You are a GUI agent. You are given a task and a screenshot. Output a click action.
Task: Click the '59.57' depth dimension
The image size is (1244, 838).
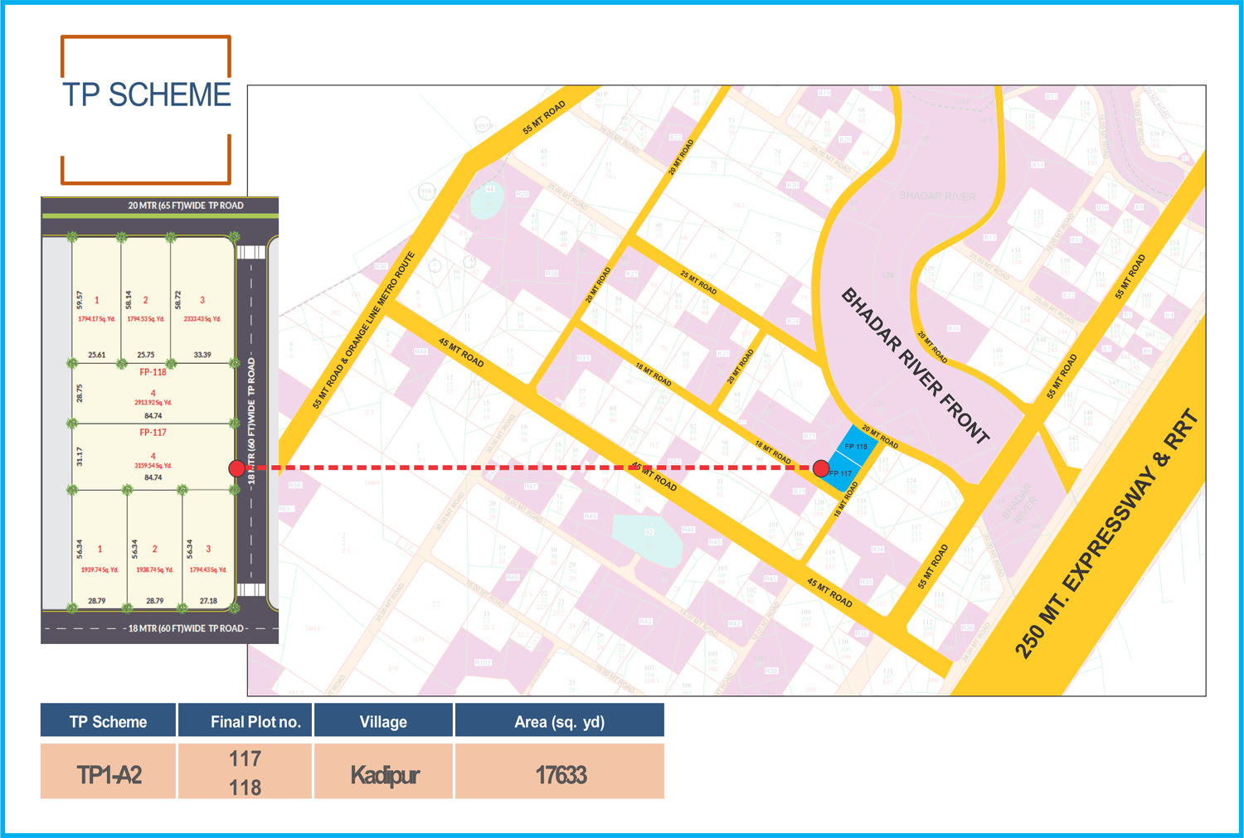coord(80,300)
